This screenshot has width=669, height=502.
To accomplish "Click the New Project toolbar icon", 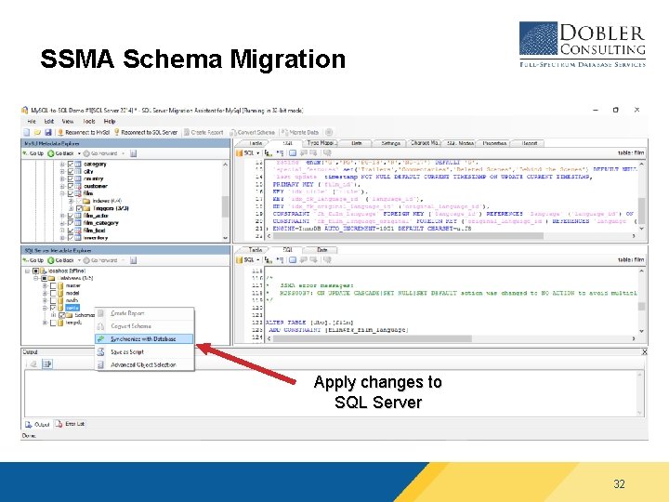I will click(26, 132).
